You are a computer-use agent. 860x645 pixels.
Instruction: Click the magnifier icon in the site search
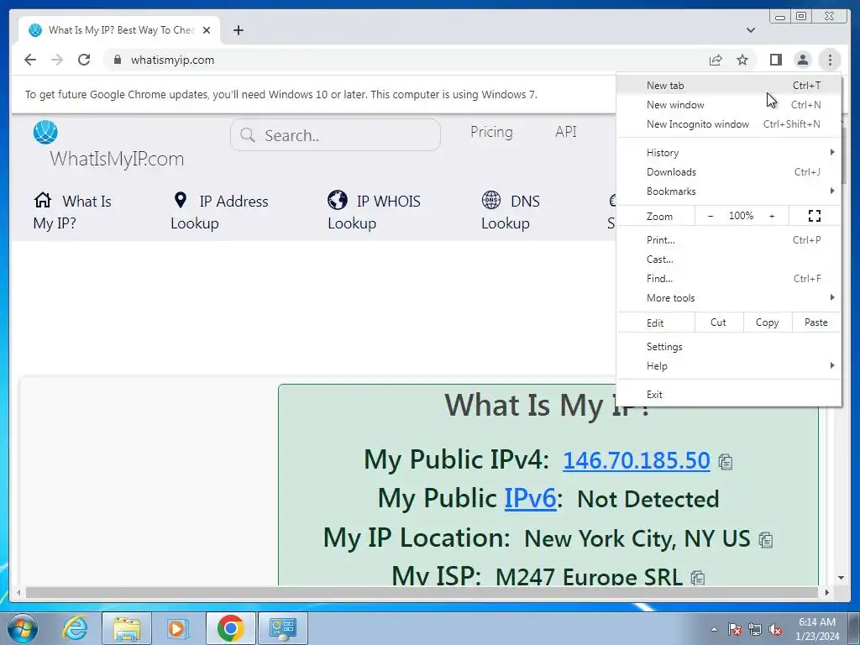click(x=248, y=135)
